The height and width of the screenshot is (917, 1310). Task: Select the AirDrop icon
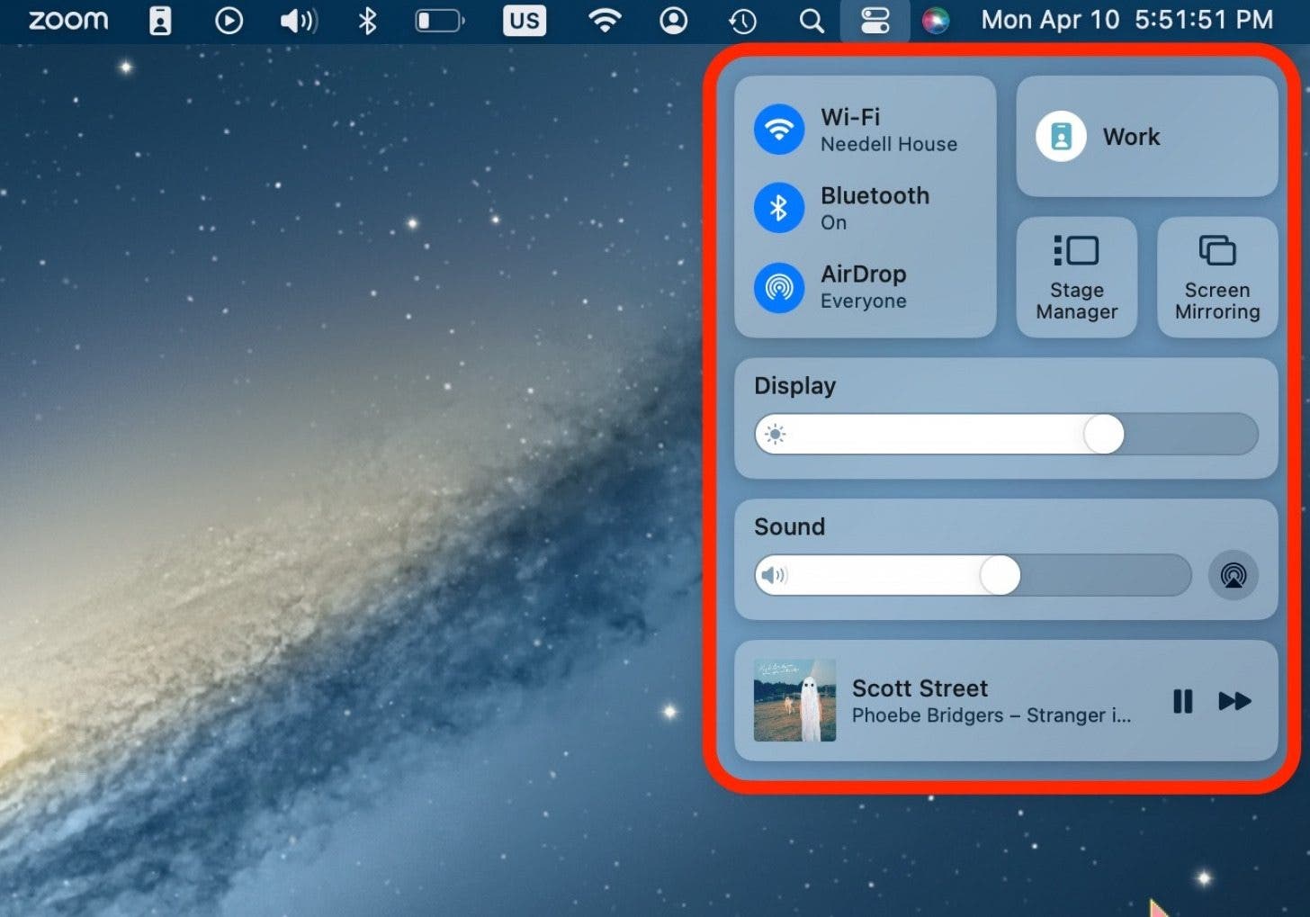coord(778,288)
